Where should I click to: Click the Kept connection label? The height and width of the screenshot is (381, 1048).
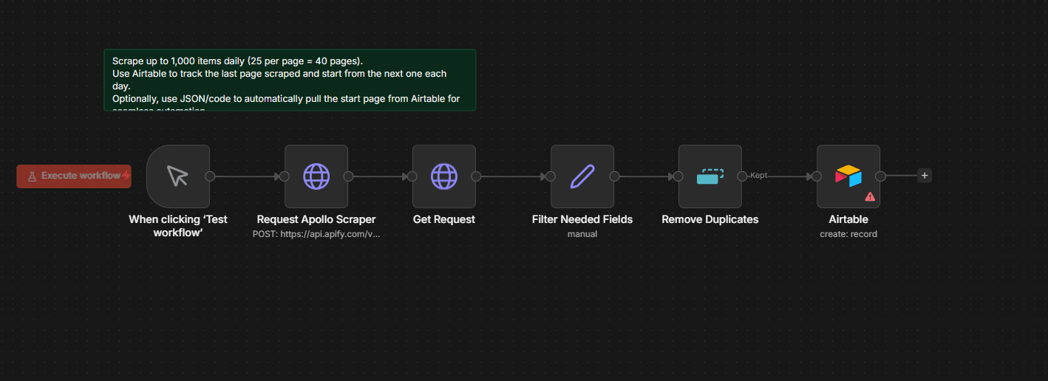click(758, 176)
